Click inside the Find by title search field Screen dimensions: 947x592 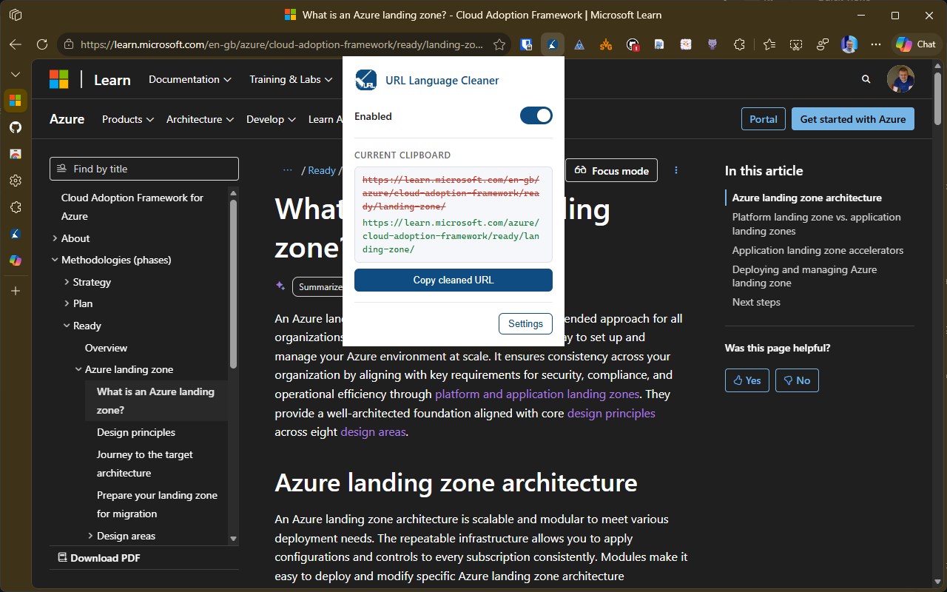point(144,169)
